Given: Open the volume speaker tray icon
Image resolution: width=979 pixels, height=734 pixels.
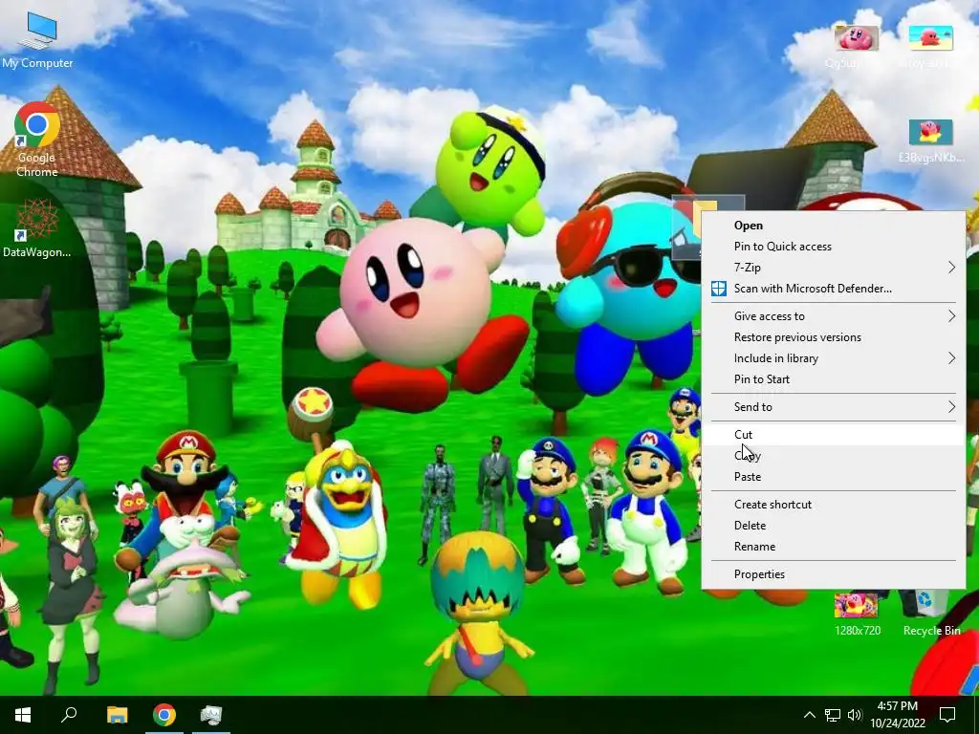Looking at the screenshot, I should [x=855, y=715].
